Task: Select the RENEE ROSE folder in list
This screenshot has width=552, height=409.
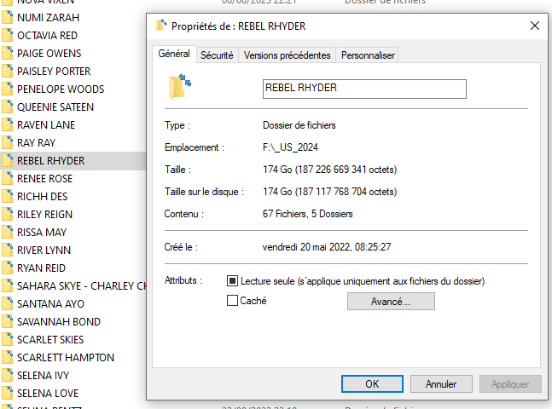Action: pyautogui.click(x=44, y=179)
